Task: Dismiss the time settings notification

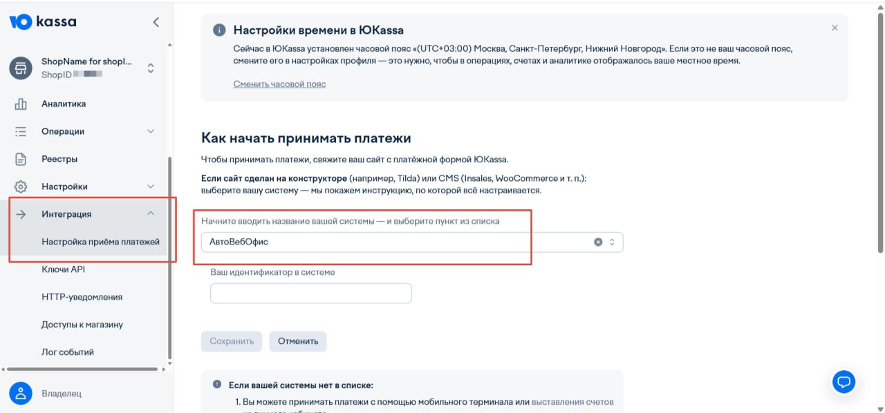Action: [835, 28]
